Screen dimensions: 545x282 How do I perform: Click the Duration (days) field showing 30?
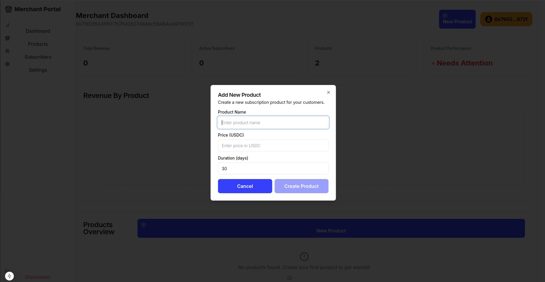273,168
